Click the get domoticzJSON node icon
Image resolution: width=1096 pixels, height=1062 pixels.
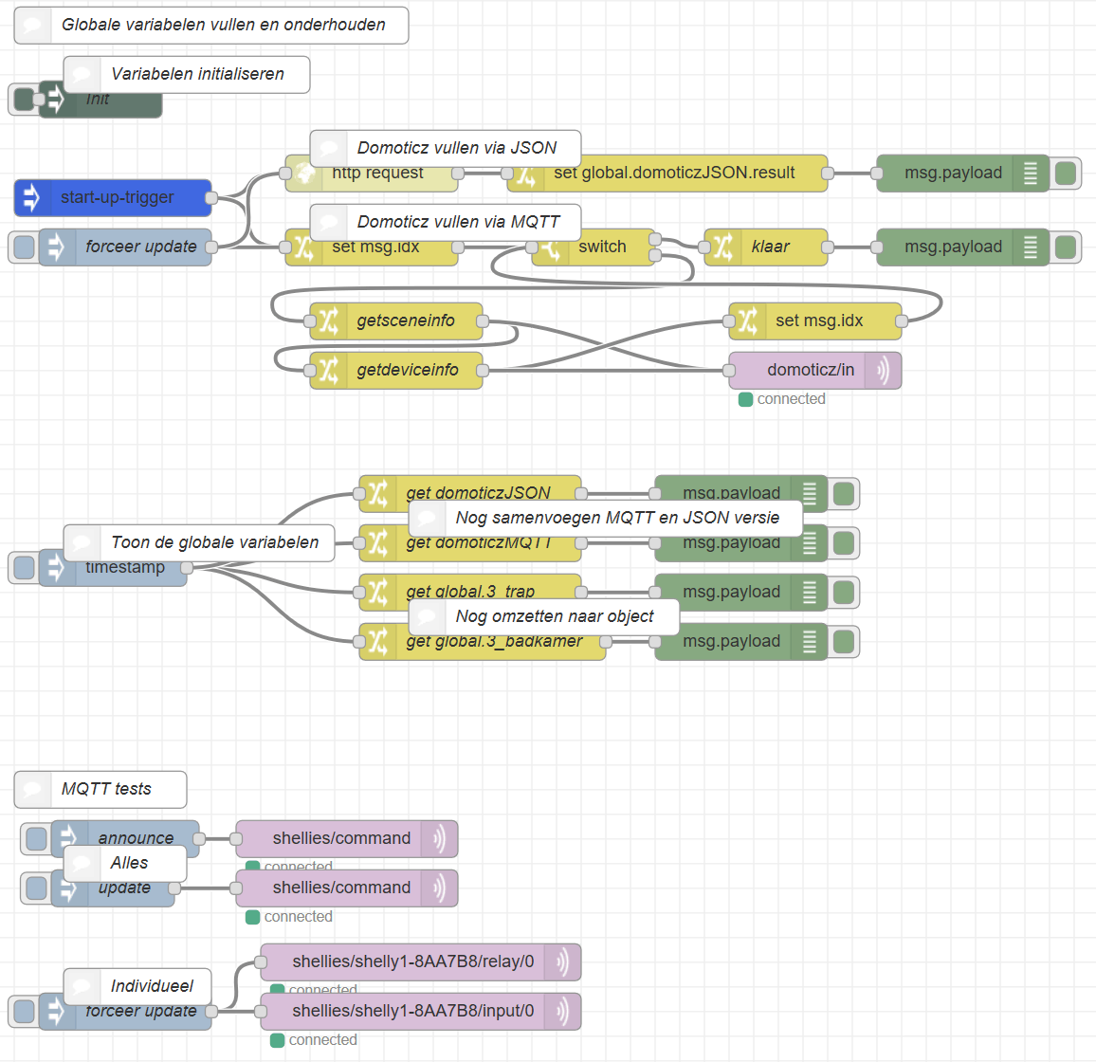coord(377,492)
